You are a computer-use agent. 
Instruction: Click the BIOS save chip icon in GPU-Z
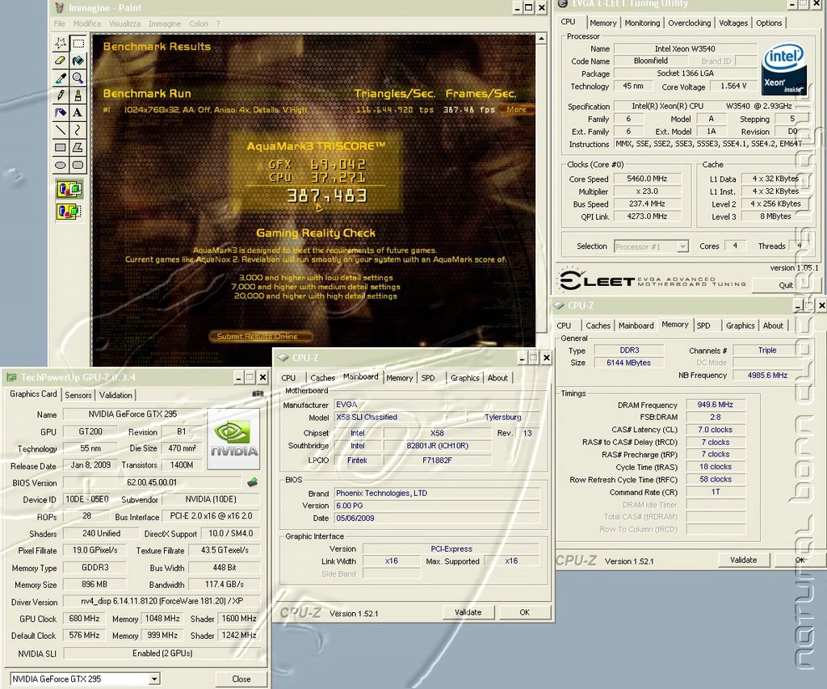point(253,481)
